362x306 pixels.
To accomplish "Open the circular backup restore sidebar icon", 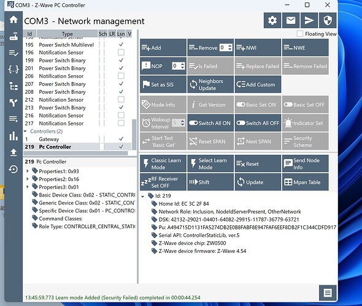I will click(13, 170).
